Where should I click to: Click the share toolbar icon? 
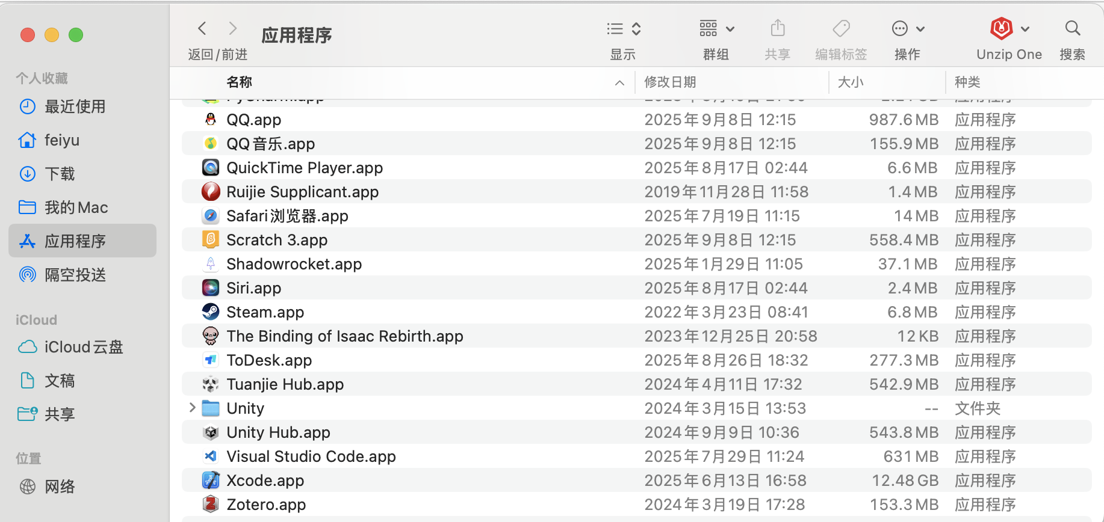pyautogui.click(x=777, y=28)
